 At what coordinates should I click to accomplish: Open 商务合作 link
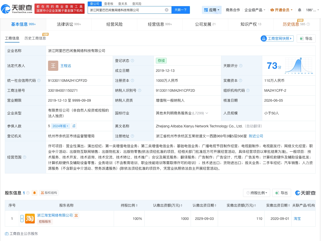click(233, 10)
